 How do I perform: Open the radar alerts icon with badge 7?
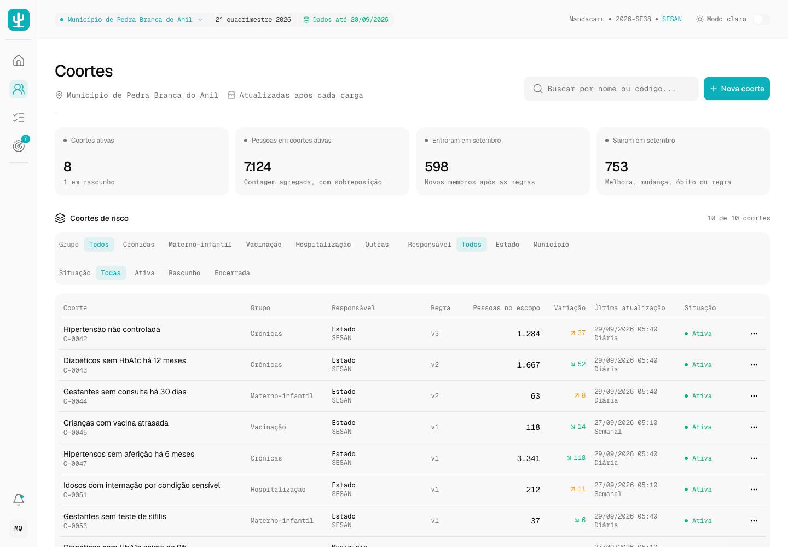coord(19,146)
